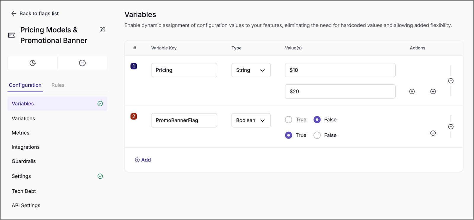Open Metrics in the sidebar

[x=20, y=133]
